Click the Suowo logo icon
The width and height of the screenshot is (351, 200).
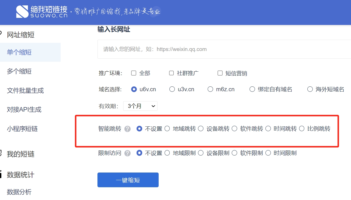pos(22,12)
